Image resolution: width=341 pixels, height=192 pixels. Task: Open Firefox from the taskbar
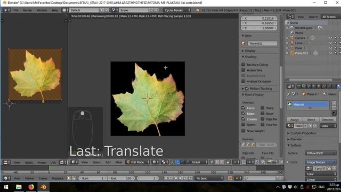(x=31, y=187)
